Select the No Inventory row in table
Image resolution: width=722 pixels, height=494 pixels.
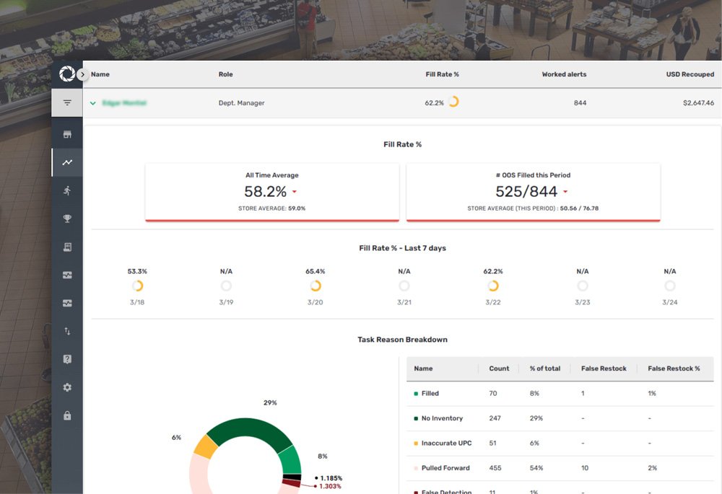click(442, 418)
